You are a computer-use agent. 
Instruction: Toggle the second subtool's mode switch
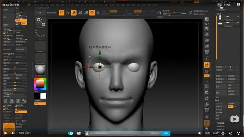[228, 22]
